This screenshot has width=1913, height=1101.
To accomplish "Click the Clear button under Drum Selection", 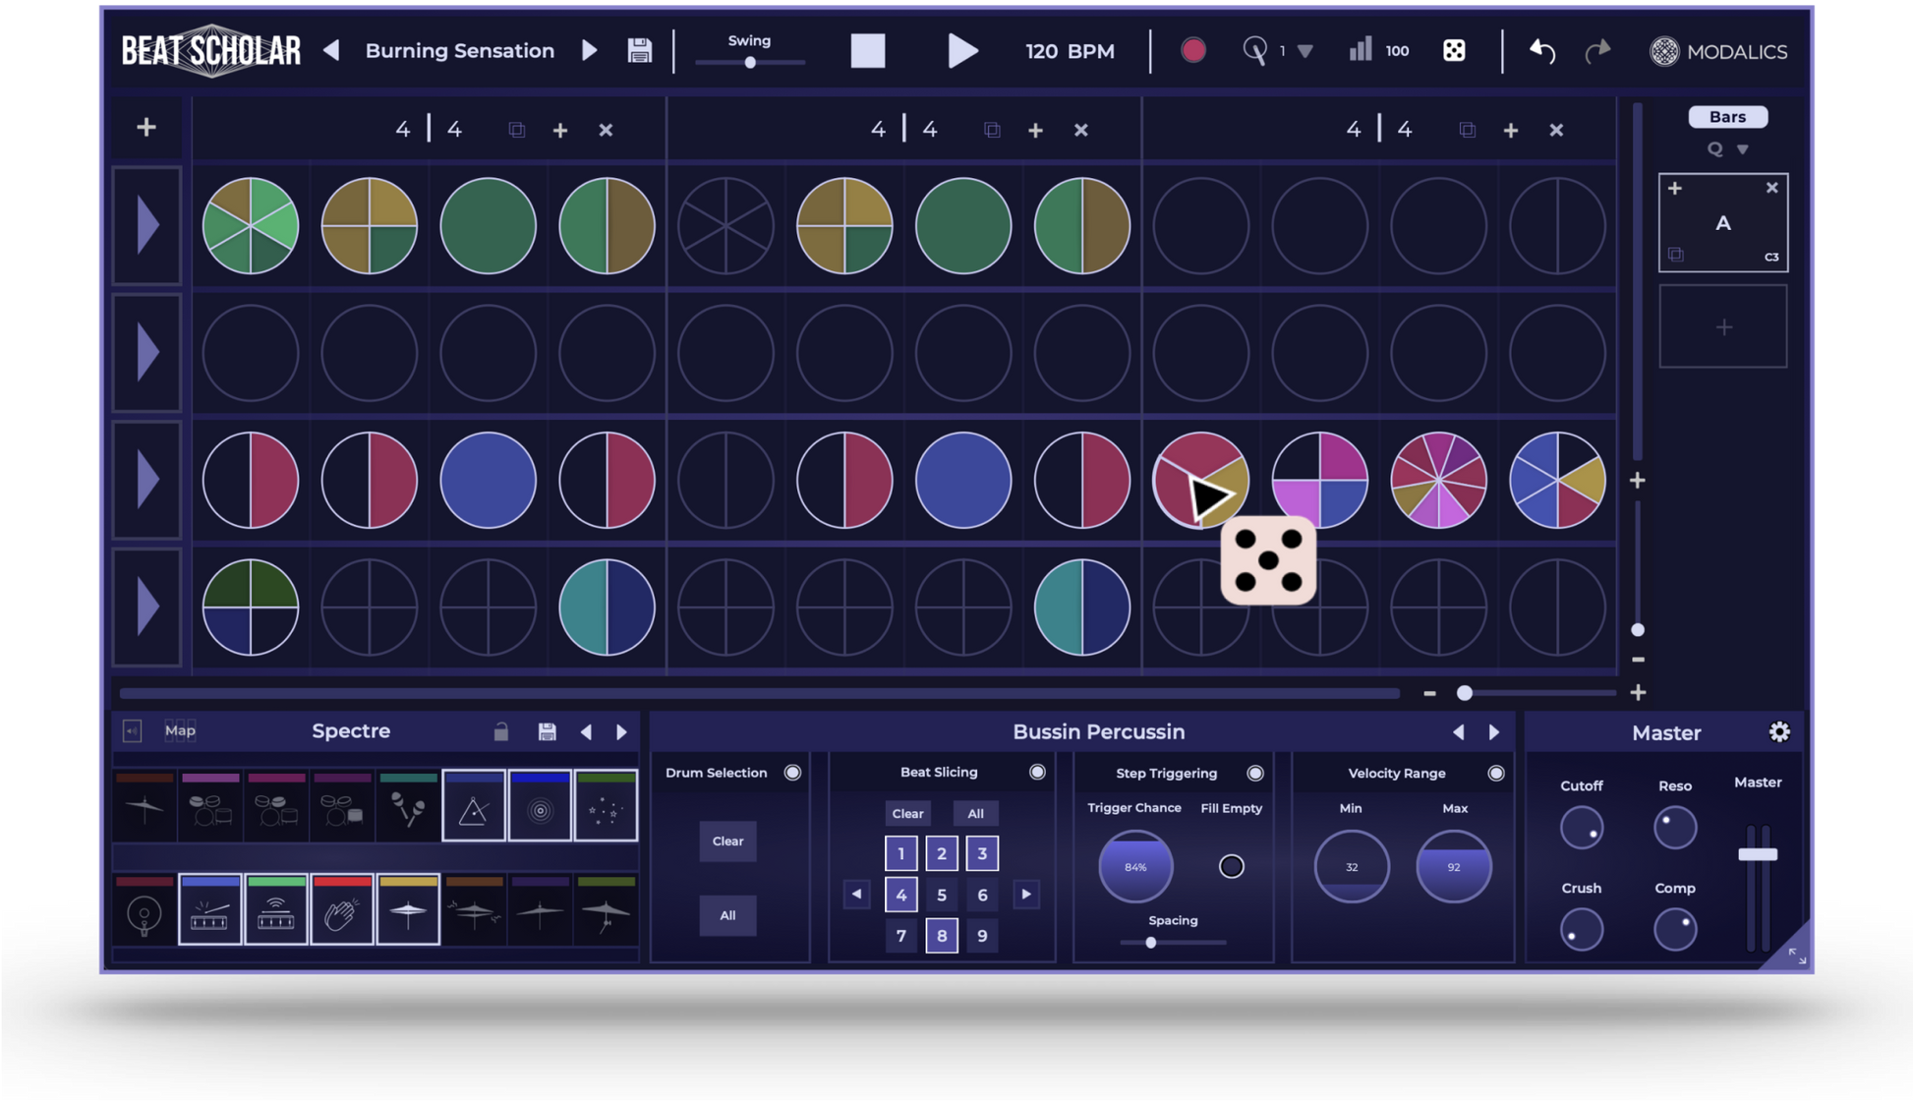I will coord(727,841).
